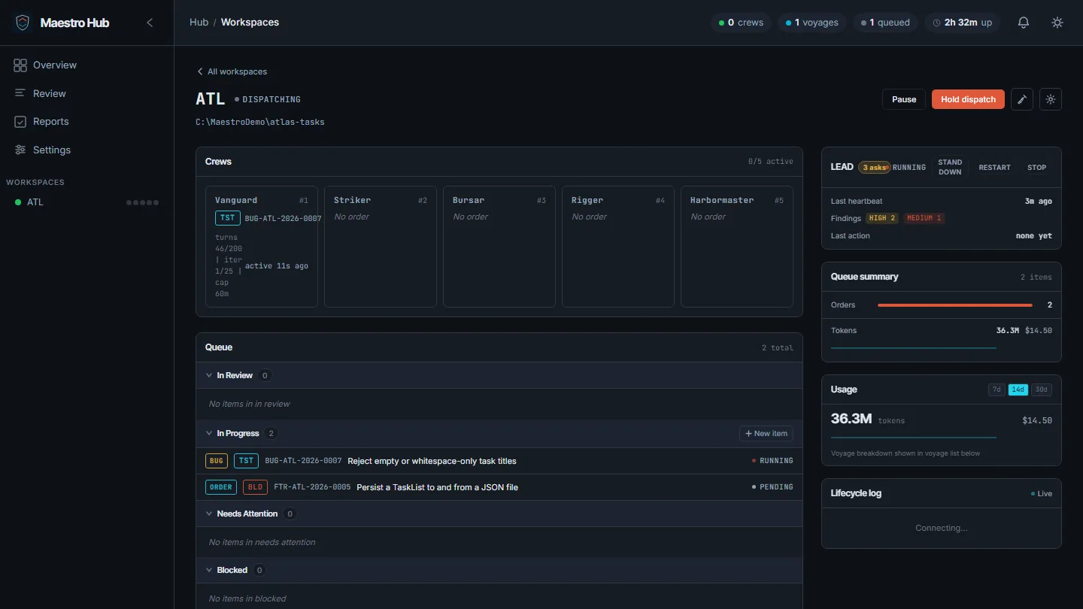Select ATL in the Workspaces list

point(86,202)
